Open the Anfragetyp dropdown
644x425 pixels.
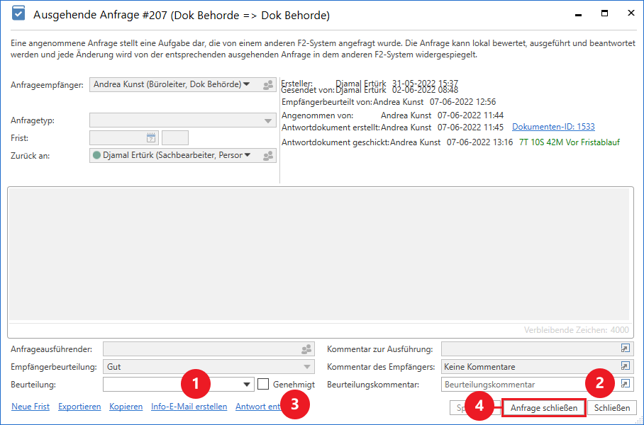267,121
